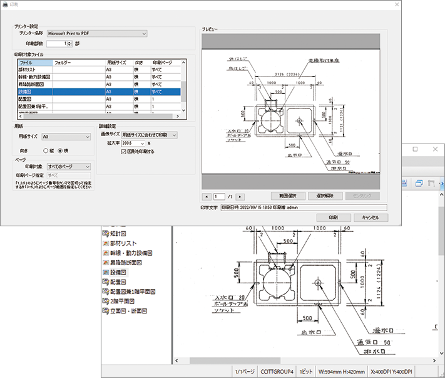Go to next preview page arrow
The height and width of the screenshot is (378, 445).
pos(240,196)
